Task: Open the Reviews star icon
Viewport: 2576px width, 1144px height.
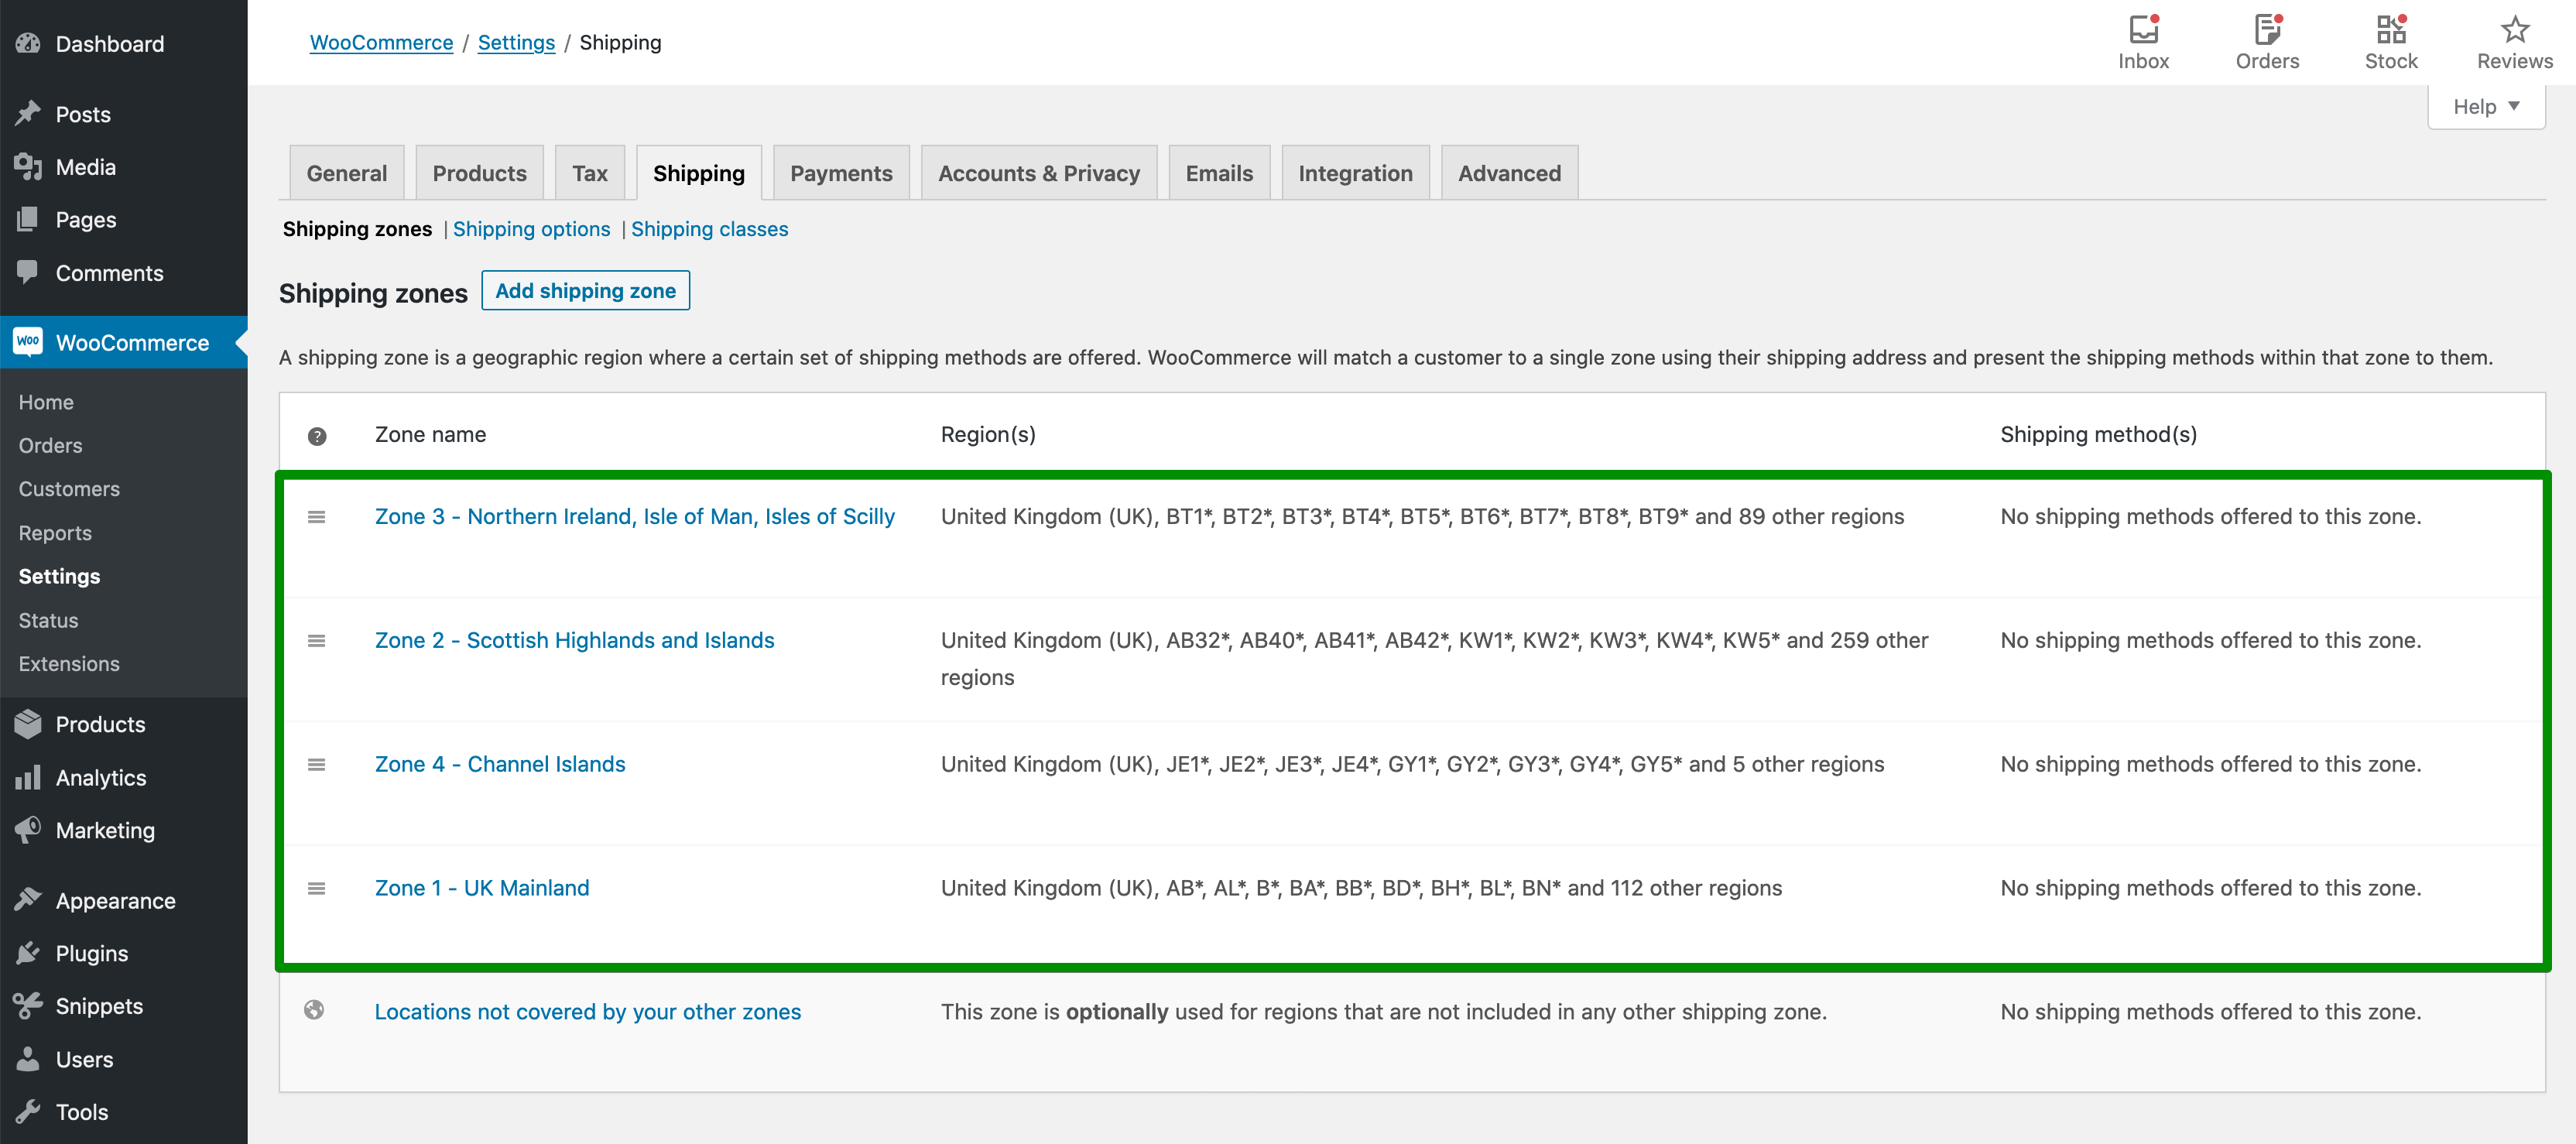Action: click(x=2514, y=29)
